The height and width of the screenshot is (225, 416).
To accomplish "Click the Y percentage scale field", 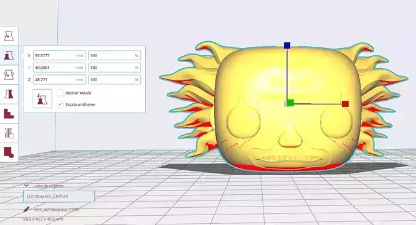I will coord(114,68).
